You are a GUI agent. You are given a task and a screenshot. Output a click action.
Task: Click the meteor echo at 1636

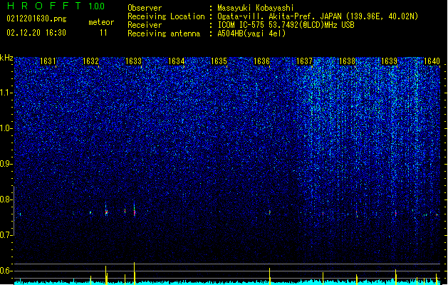pyautogui.click(x=269, y=212)
